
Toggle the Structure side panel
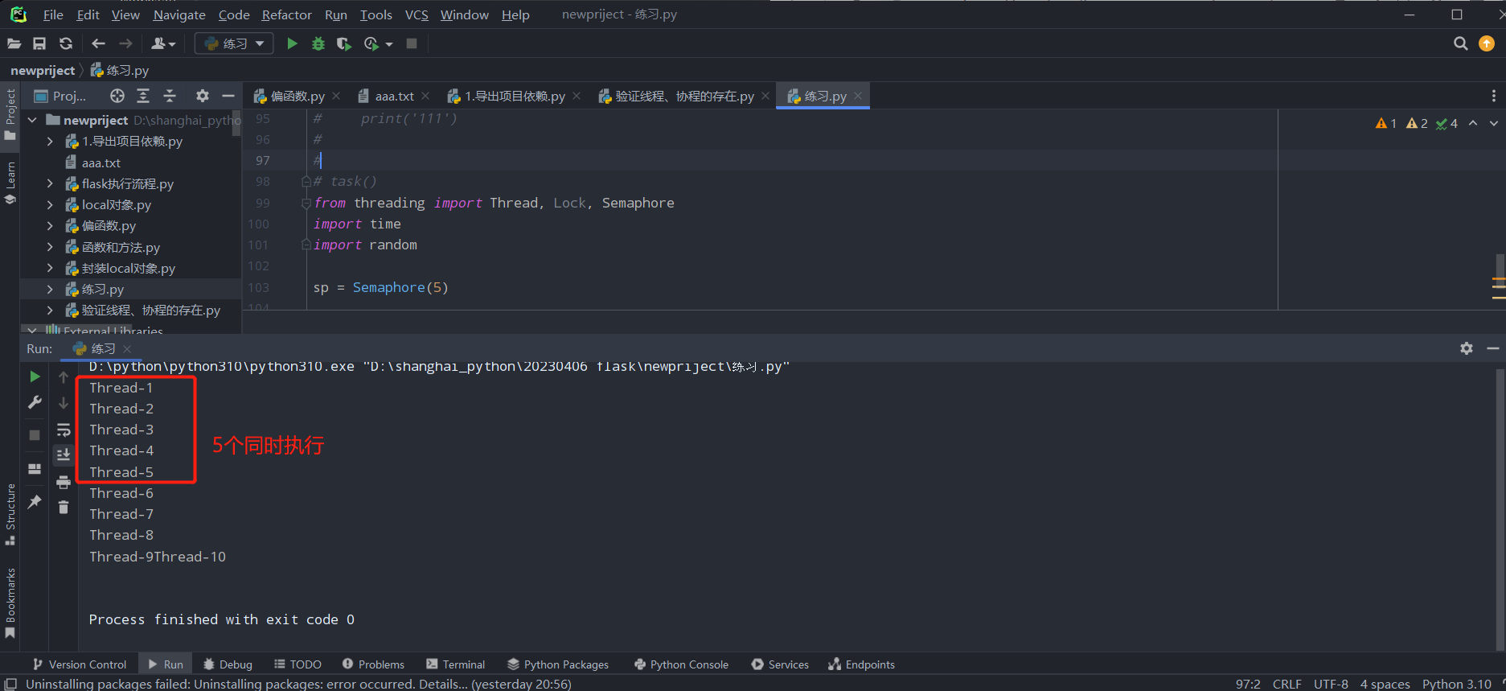10,514
